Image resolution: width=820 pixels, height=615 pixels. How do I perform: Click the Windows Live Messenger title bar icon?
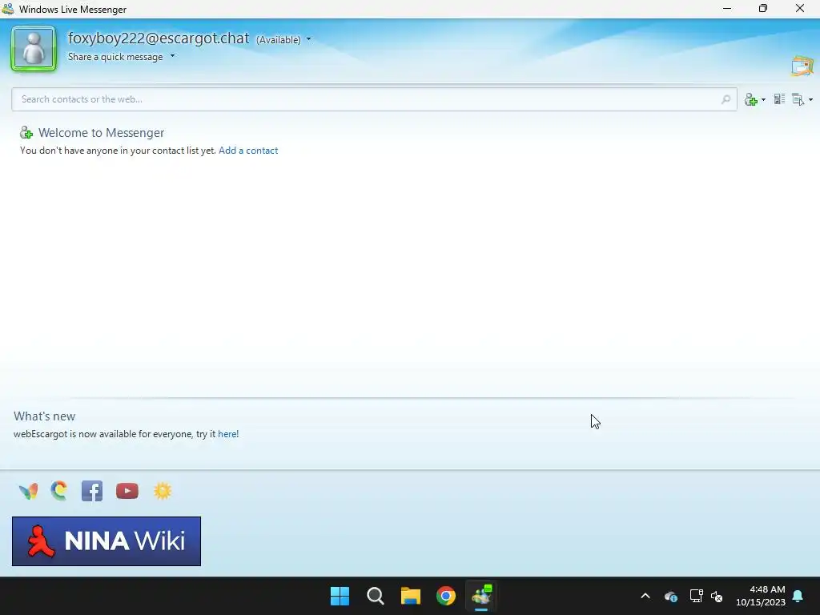8,9
